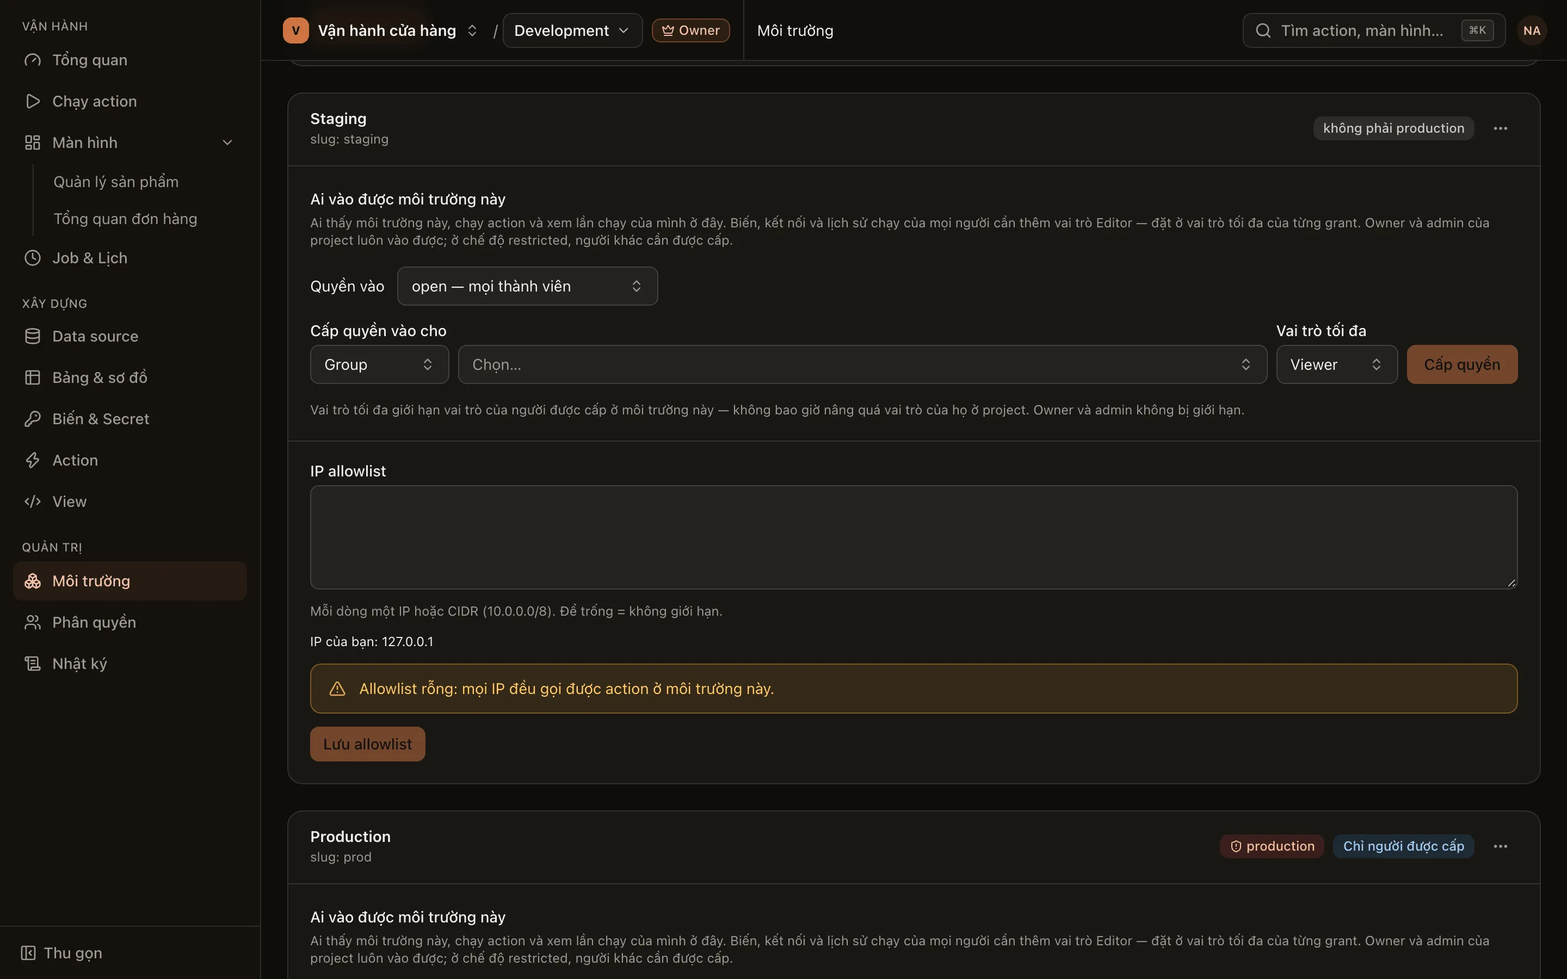1567x979 pixels.
Task: Go to Data source
Action: [x=129, y=336]
